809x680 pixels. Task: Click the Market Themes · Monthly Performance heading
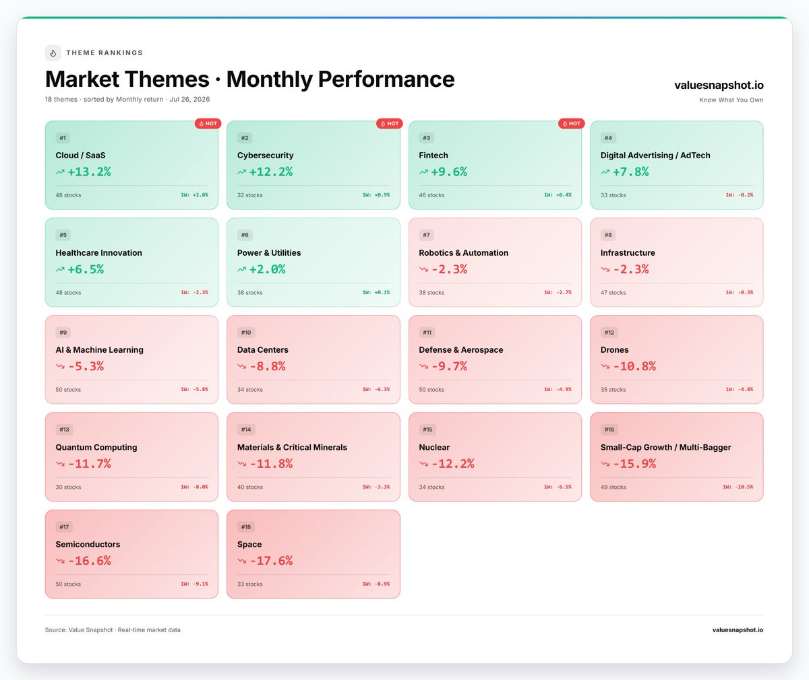click(x=250, y=79)
